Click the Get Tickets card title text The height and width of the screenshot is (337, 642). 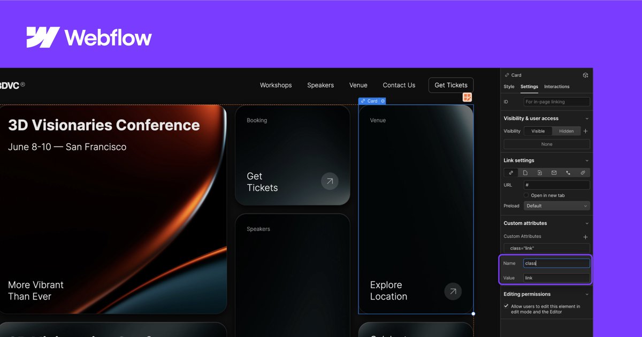[x=262, y=182]
